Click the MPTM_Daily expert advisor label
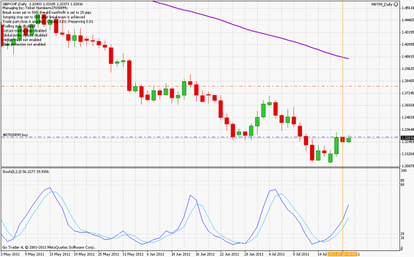The image size is (414, 257). click(382, 5)
